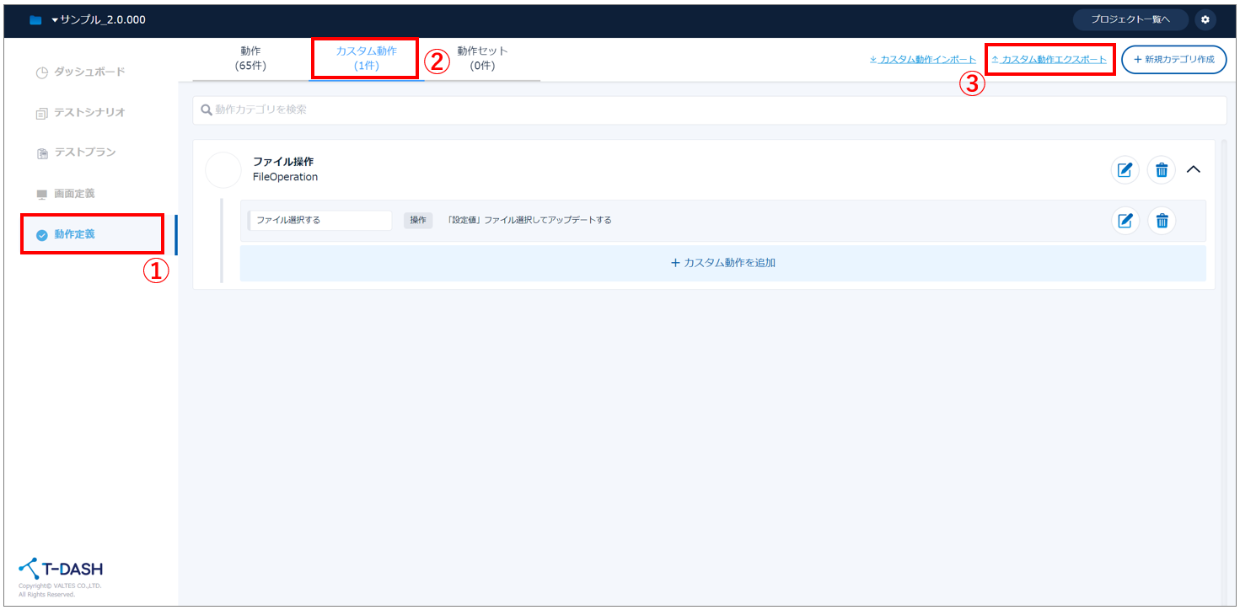This screenshot has height=610, width=1240.
Task: Open the サンプル_2.0.000 project dropdown
Action: pos(97,19)
